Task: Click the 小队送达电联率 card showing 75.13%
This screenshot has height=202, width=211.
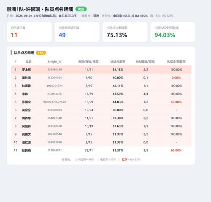Action: tap(125, 32)
